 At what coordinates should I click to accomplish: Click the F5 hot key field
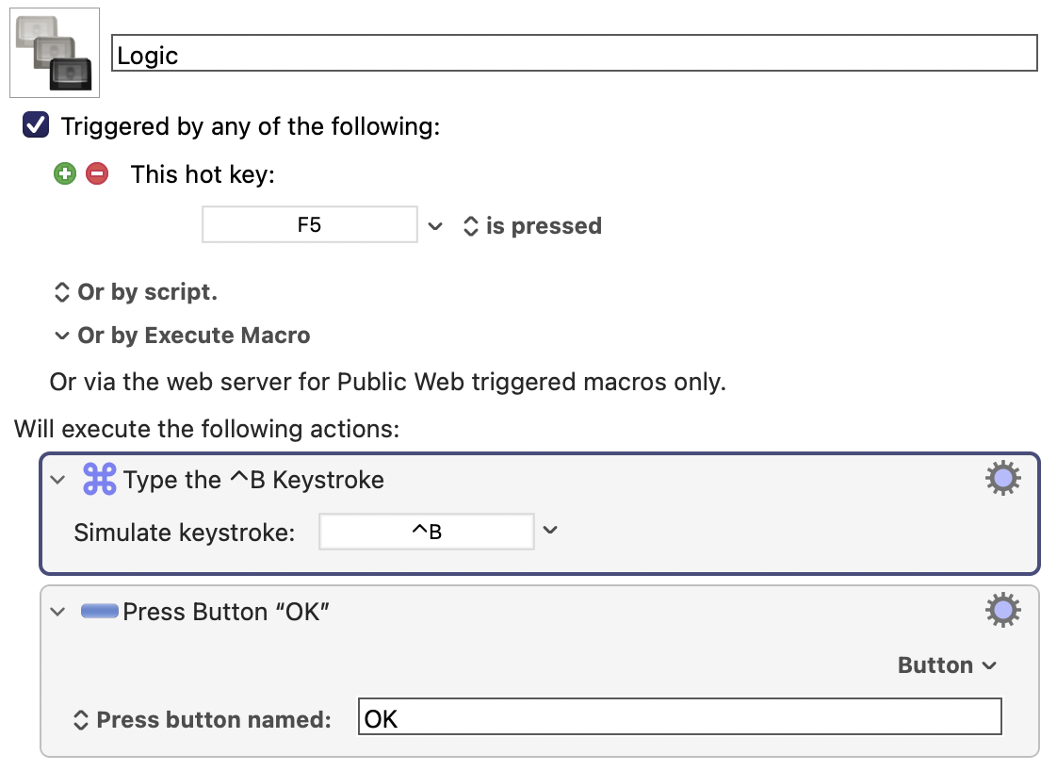(x=309, y=224)
